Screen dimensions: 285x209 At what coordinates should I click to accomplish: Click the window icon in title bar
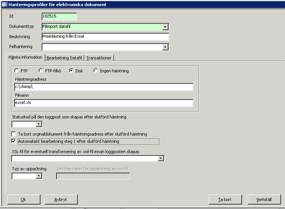point(5,5)
